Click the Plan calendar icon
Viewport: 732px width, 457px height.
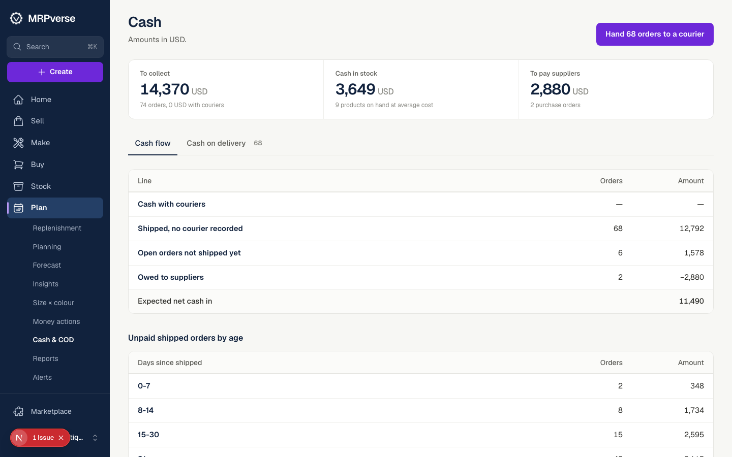coord(18,208)
